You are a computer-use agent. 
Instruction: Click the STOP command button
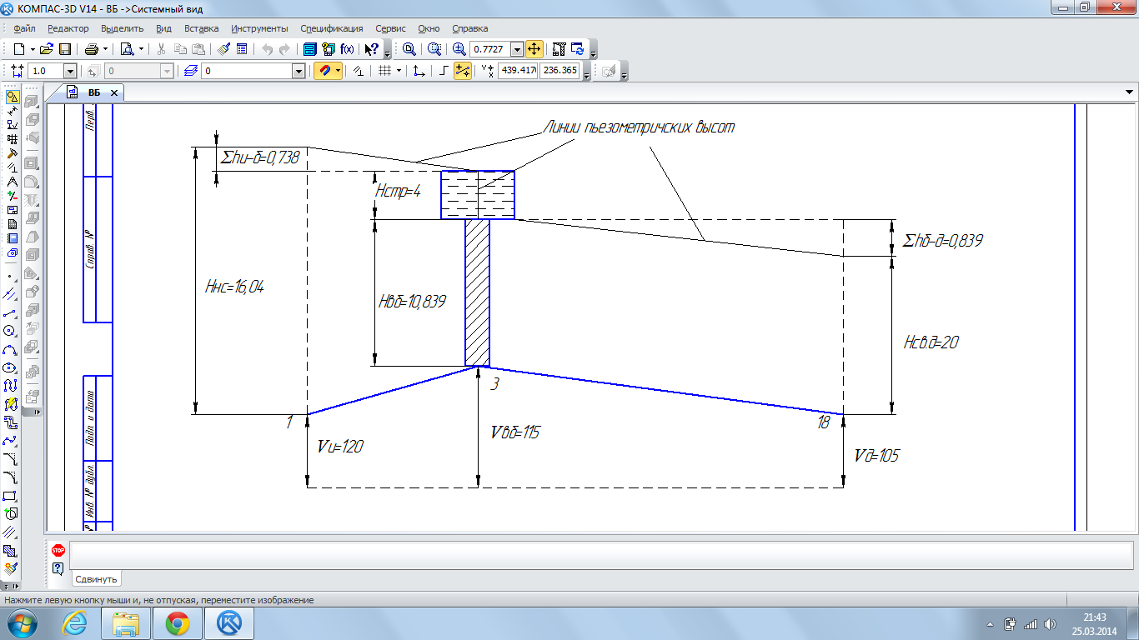(58, 551)
